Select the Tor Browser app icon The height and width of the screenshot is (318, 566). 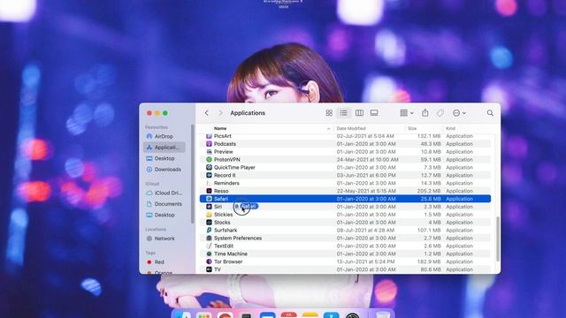point(209,261)
